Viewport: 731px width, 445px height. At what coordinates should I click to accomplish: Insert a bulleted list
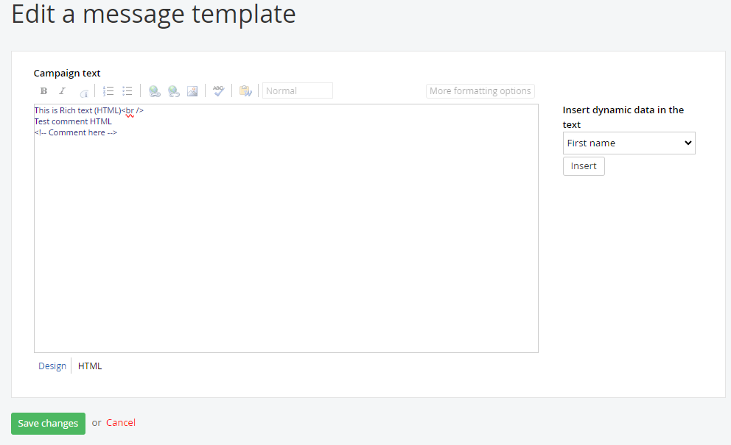(x=127, y=90)
